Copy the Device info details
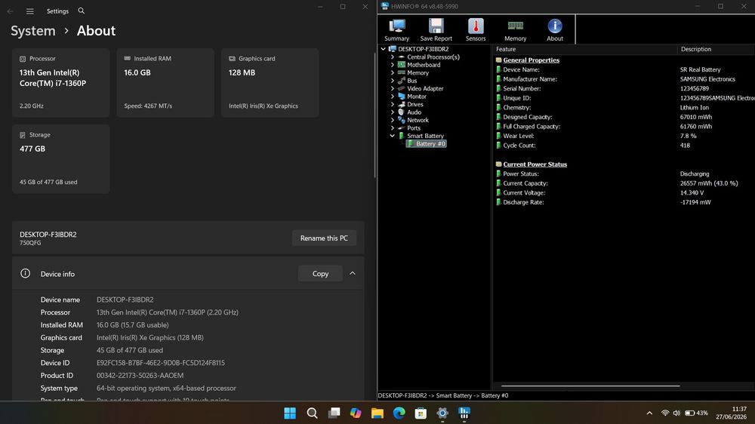Image resolution: width=755 pixels, height=424 pixels. (x=320, y=273)
